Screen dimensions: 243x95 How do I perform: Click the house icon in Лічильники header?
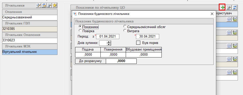(x=44, y=6)
